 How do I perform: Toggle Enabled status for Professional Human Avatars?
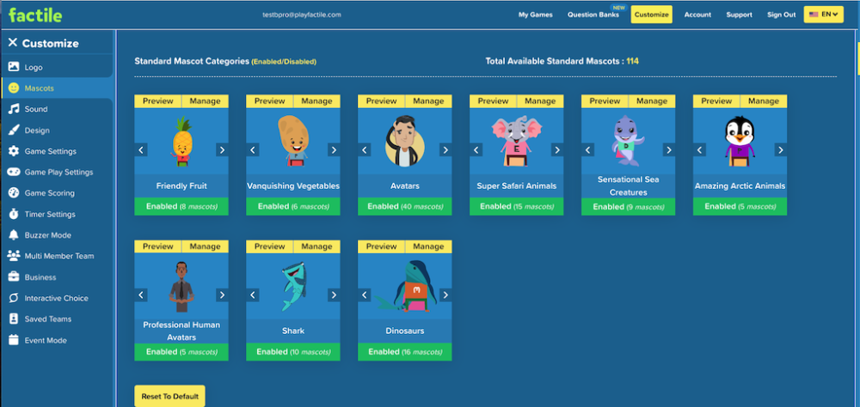181,352
